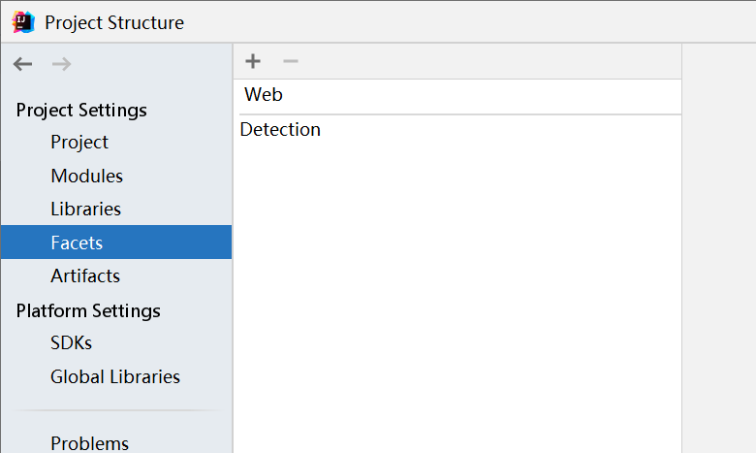The height and width of the screenshot is (453, 756).
Task: Click the Project Settings heading
Action: point(81,111)
